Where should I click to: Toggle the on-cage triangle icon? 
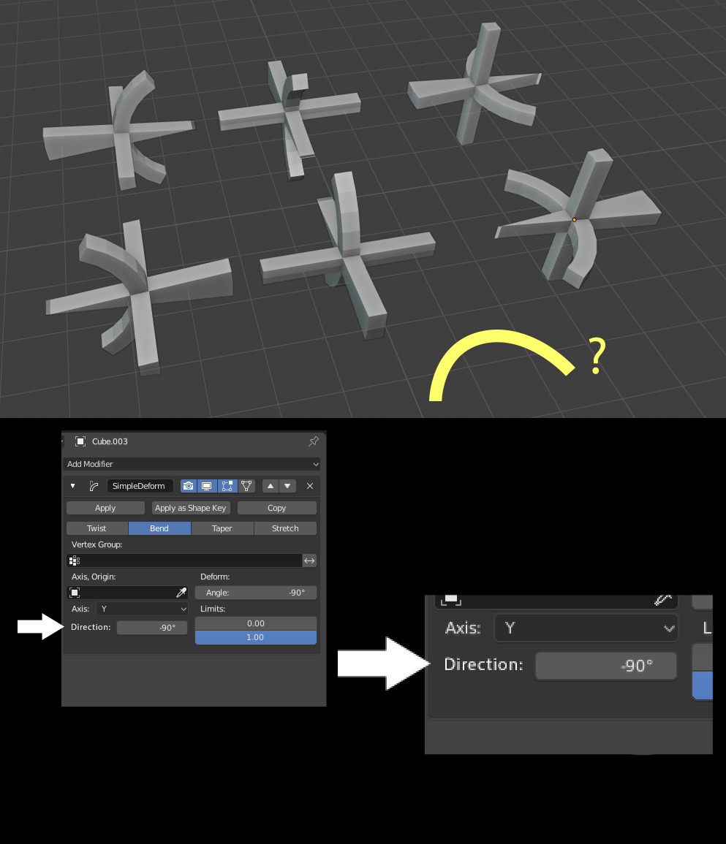(246, 486)
